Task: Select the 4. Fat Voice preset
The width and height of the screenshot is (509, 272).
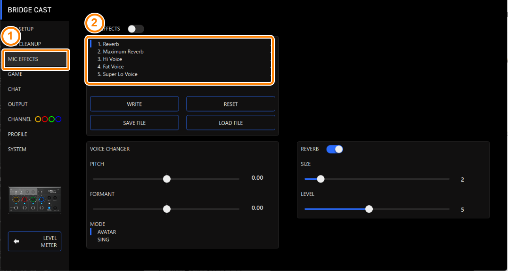Action: click(x=110, y=66)
